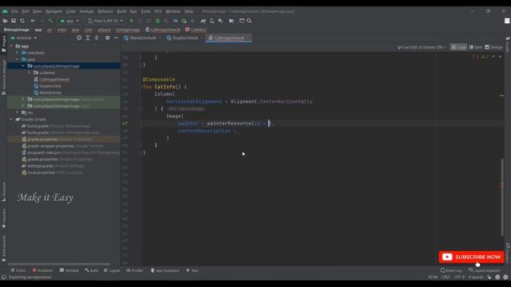
Task: Open the Pixel 5 API 30 device dropdown
Action: [x=105, y=21]
